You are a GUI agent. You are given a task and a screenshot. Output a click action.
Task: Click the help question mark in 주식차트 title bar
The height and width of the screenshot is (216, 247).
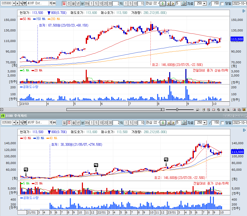242,116
